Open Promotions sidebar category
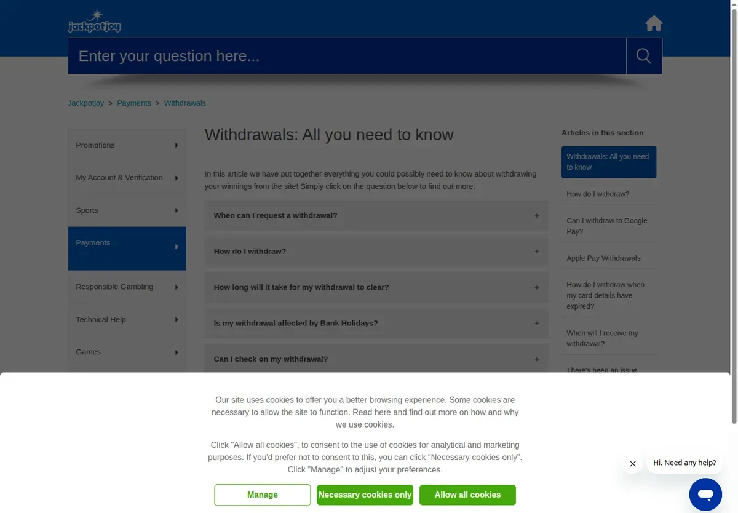 coord(127,145)
